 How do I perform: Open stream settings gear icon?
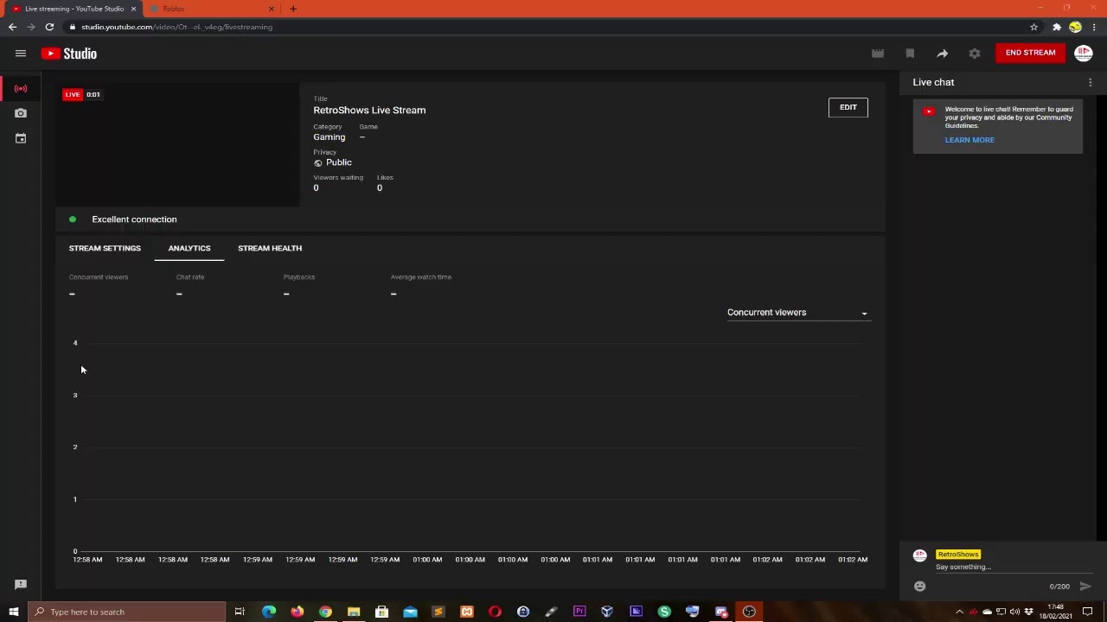click(x=975, y=54)
